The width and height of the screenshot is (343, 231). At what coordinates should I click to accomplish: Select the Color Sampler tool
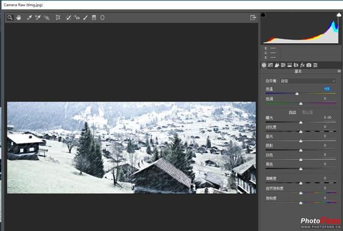click(x=37, y=17)
